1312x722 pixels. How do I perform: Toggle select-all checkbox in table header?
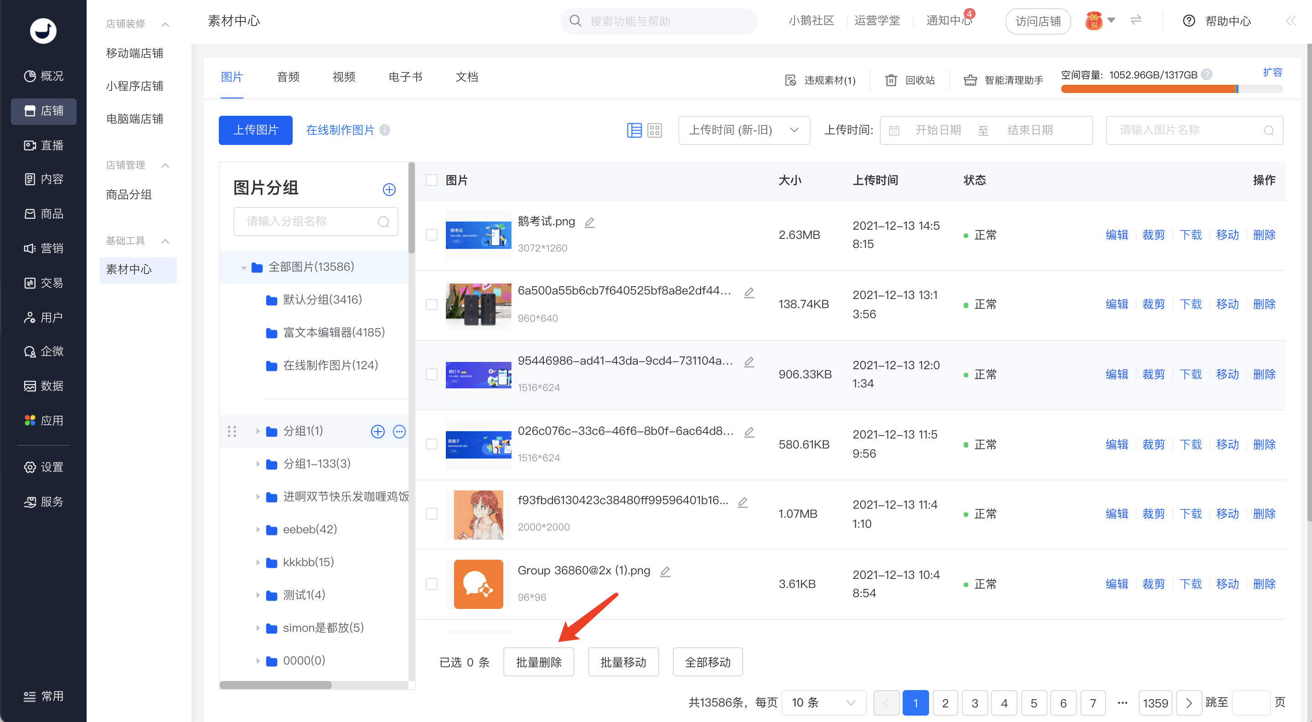(x=431, y=180)
